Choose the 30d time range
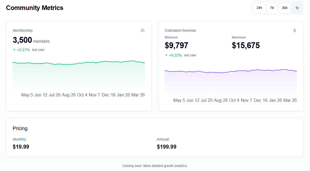This screenshot has height=171, width=310. pyautogui.click(x=284, y=8)
